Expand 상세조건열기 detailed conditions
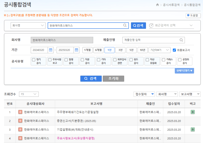This screenshot has height=143, width=203. (x=184, y=71)
